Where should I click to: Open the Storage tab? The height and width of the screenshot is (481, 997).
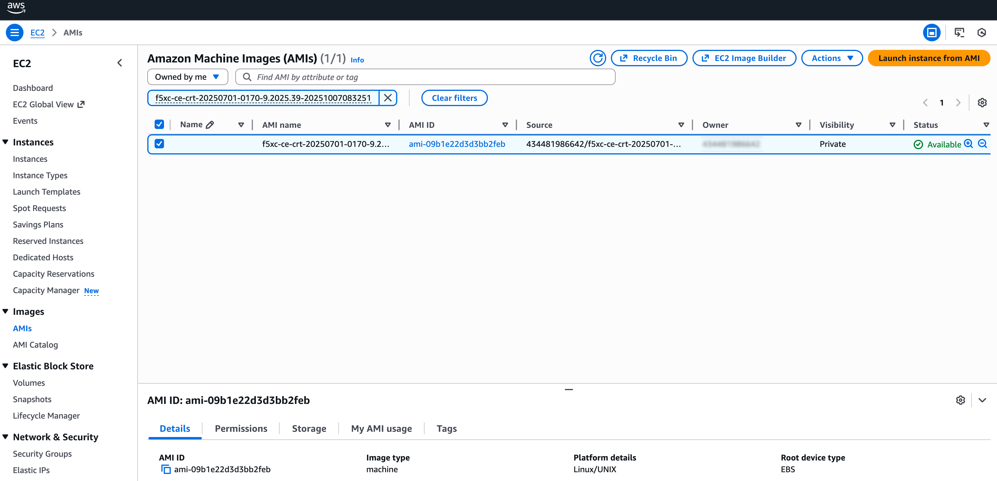pyautogui.click(x=308, y=429)
